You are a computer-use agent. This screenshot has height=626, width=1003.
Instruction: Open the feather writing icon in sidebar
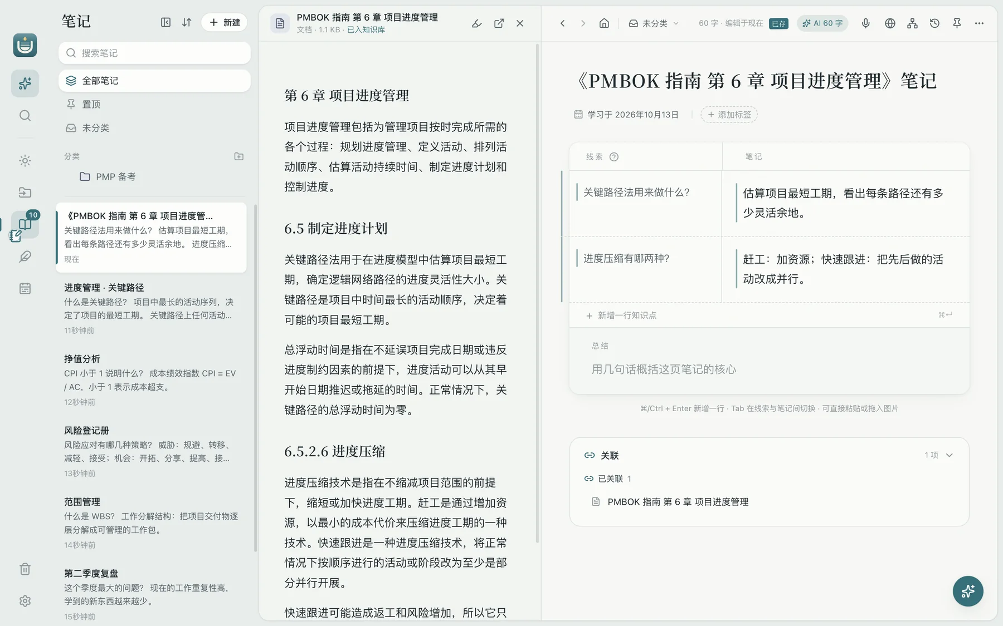click(x=25, y=257)
